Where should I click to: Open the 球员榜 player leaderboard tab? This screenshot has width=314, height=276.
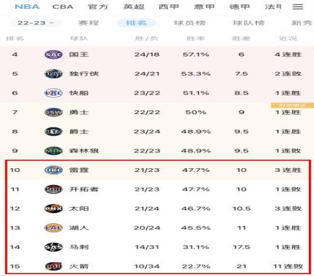point(190,23)
